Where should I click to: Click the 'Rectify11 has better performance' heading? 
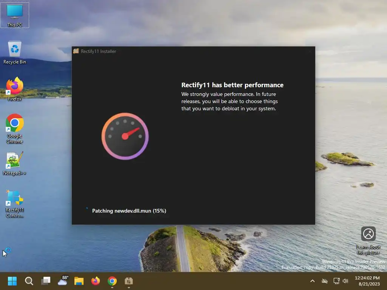[232, 85]
